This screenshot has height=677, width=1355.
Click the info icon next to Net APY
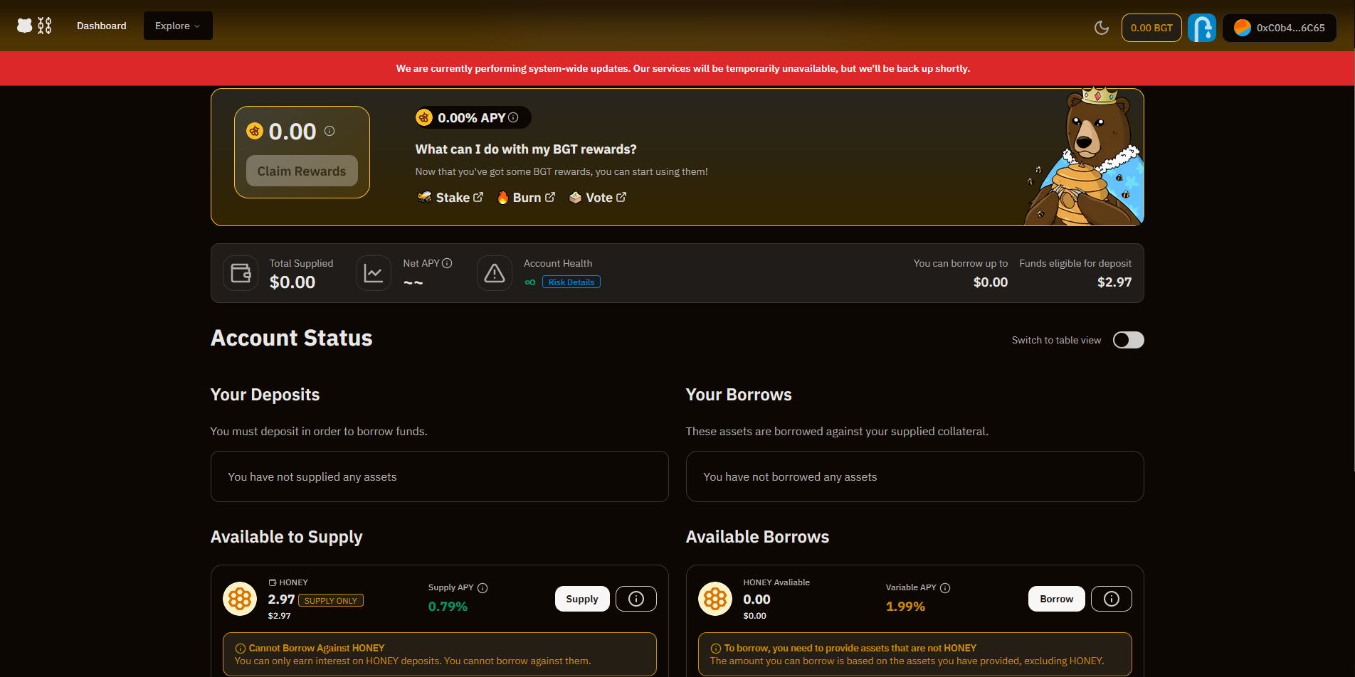447,263
